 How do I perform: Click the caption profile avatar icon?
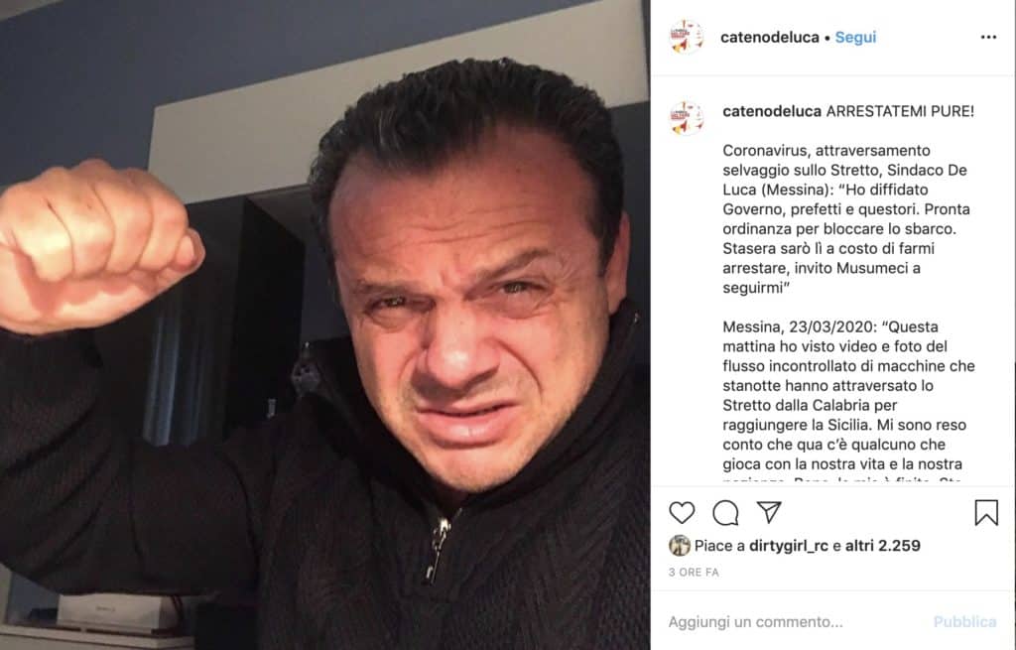[687, 118]
